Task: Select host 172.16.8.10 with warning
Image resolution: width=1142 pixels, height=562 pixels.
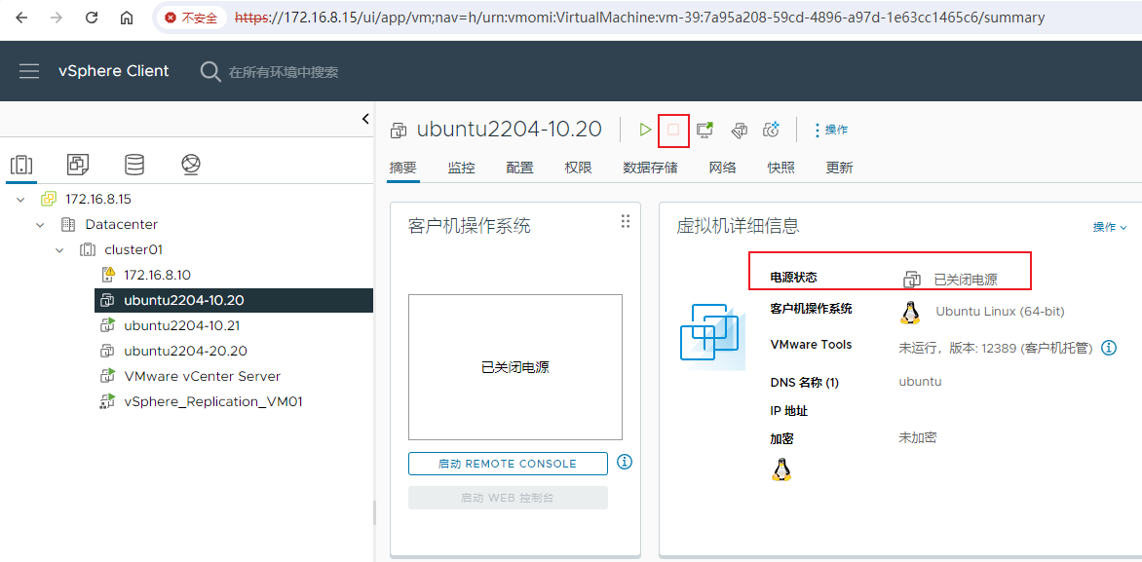Action: 157,276
